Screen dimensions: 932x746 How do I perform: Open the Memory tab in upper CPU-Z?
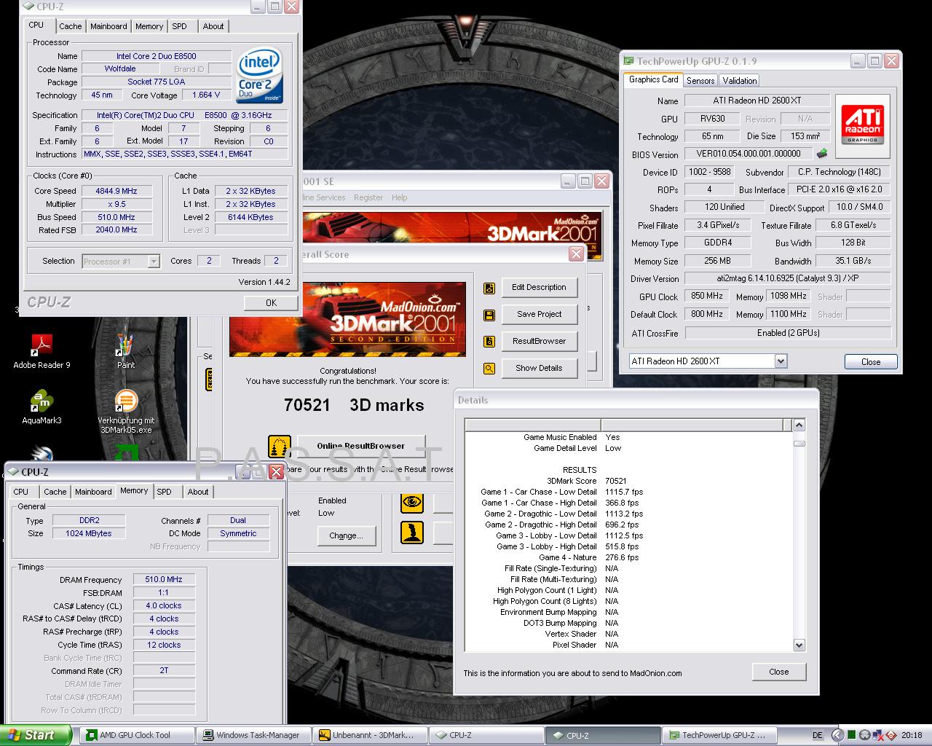(x=149, y=26)
